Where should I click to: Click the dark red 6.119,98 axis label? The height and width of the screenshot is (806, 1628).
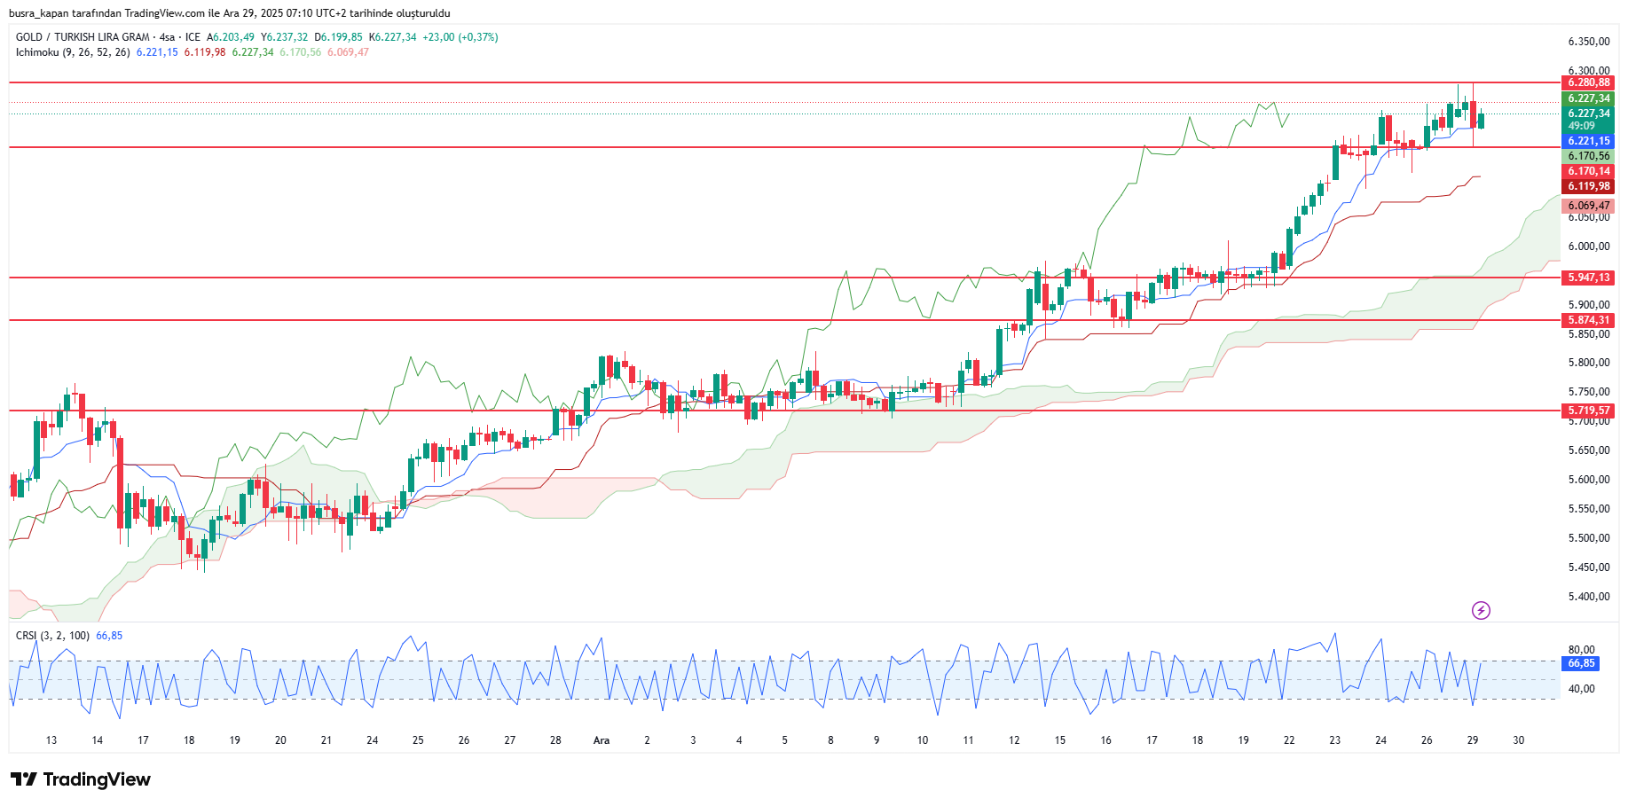1587,186
